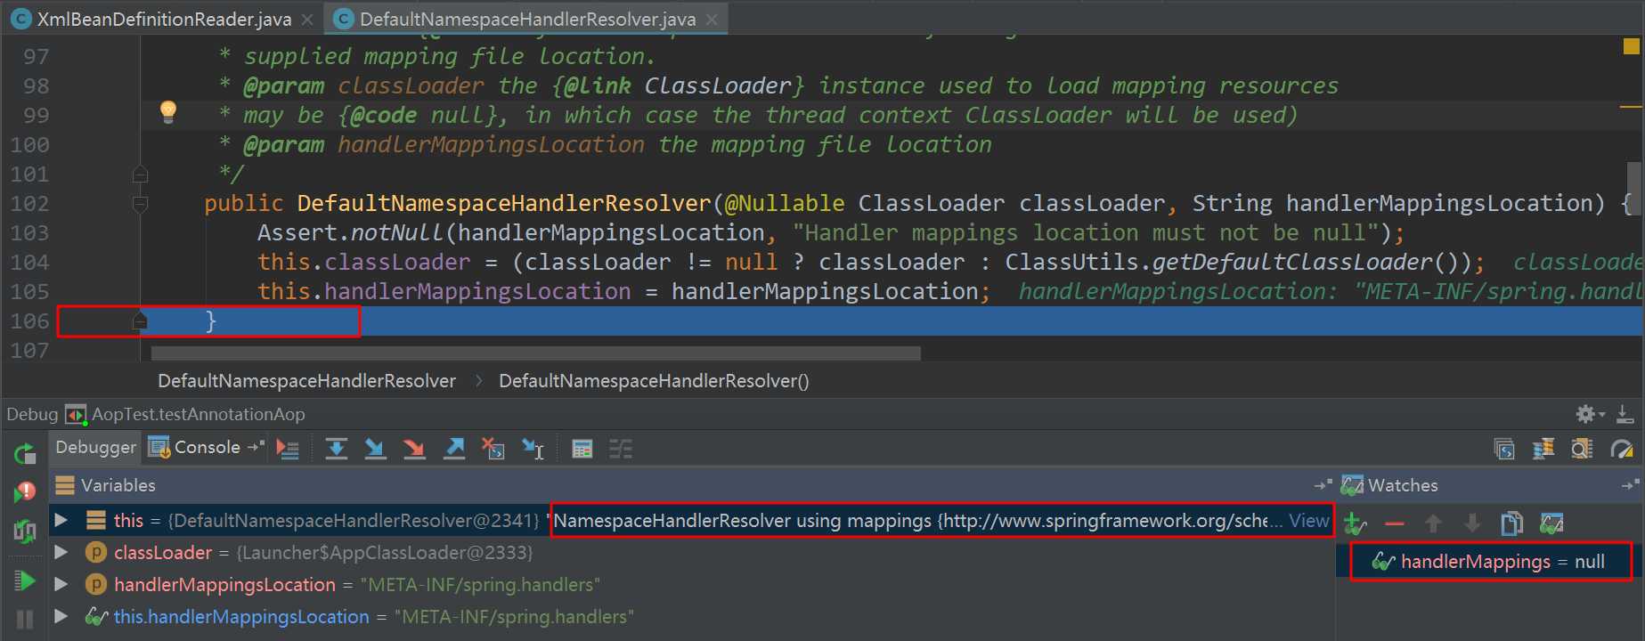This screenshot has width=1645, height=641.
Task: Click the warning stripe mark near line 99
Action: point(1631,107)
